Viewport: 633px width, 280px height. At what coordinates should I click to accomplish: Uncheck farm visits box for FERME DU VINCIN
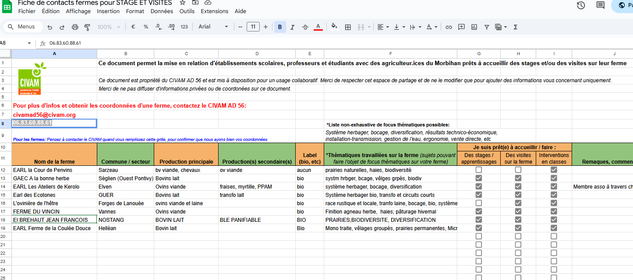[x=518, y=211]
